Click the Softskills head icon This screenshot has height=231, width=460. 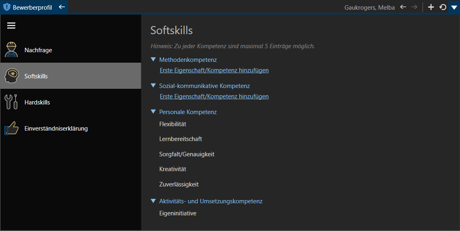point(12,76)
